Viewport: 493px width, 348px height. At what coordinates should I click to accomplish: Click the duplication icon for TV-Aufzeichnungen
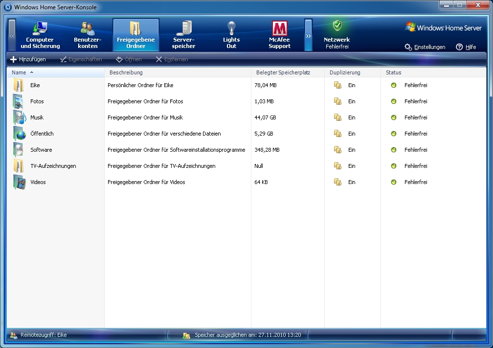337,166
